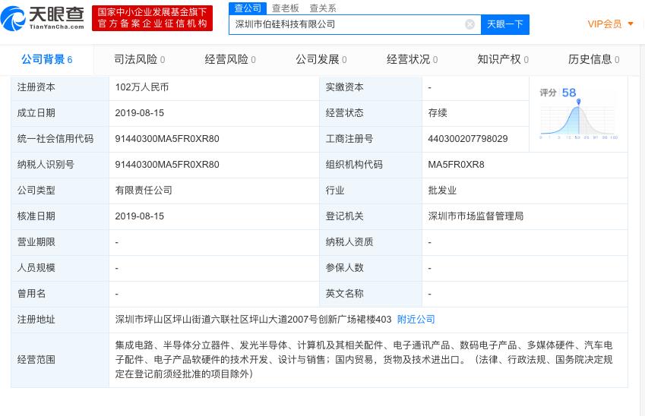Click organization code MA5FR0XR8

point(456,165)
